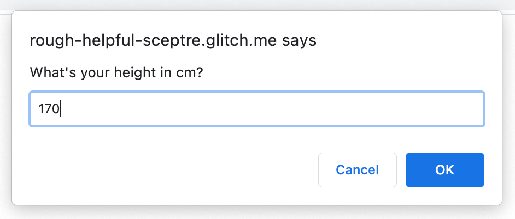The image size is (515, 219).
Task: Click the OK button
Action: 444,170
